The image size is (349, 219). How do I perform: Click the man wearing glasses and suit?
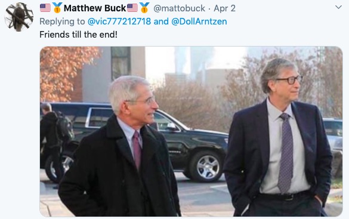pos(278,138)
